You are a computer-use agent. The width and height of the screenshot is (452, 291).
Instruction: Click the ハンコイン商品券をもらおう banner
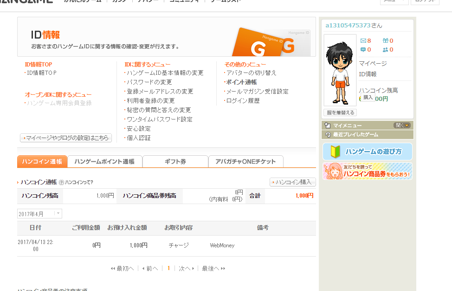click(x=368, y=171)
